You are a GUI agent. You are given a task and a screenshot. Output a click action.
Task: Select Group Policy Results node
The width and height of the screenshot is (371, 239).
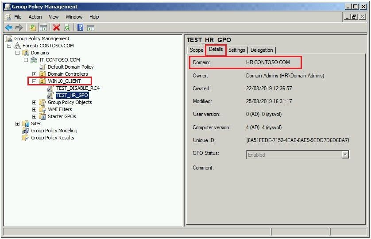(53, 138)
